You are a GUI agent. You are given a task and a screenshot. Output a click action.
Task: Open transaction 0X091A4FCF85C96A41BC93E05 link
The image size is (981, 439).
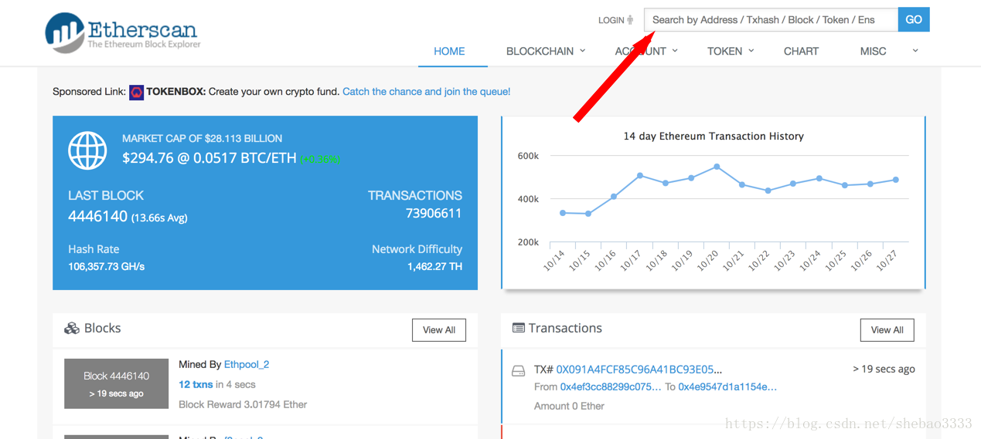tap(639, 370)
